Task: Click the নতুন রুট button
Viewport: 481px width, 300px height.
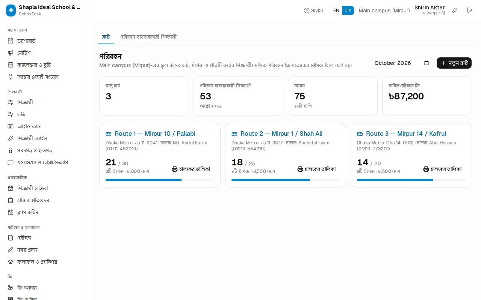Action: pyautogui.click(x=454, y=63)
